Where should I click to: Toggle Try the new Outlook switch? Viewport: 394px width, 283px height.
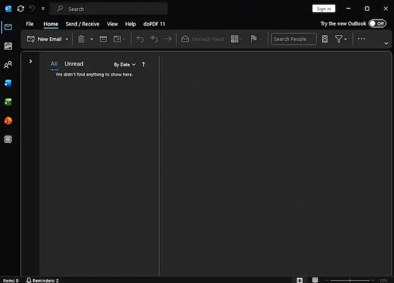click(378, 24)
